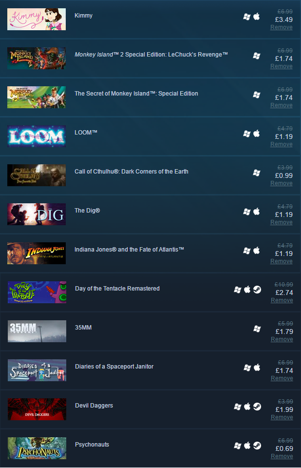Open the Diaries of a Spaceport Janitor title
301x468 pixels.
pyautogui.click(x=114, y=367)
